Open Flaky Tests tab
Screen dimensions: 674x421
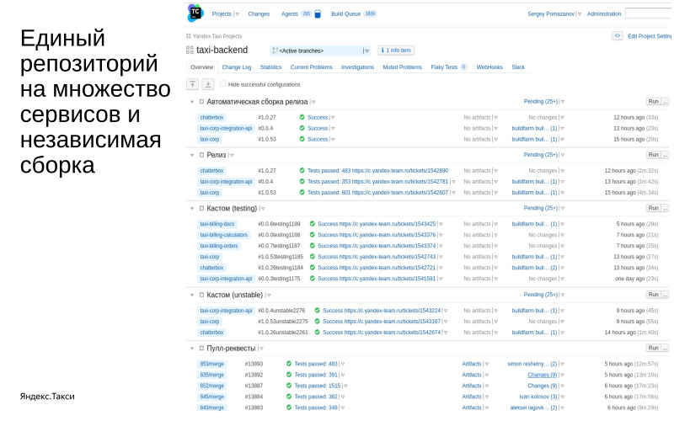coord(449,67)
